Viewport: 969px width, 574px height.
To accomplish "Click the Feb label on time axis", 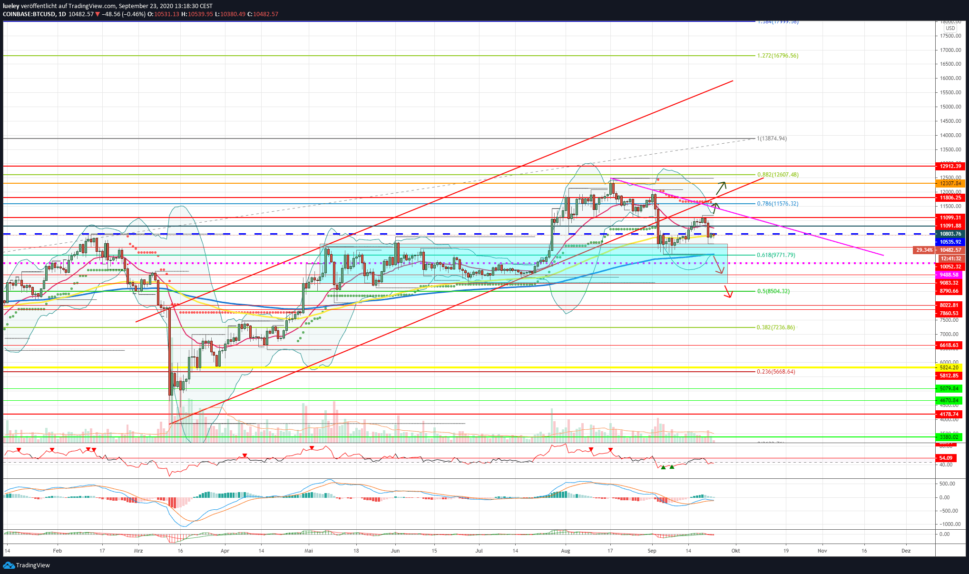I will (x=58, y=551).
